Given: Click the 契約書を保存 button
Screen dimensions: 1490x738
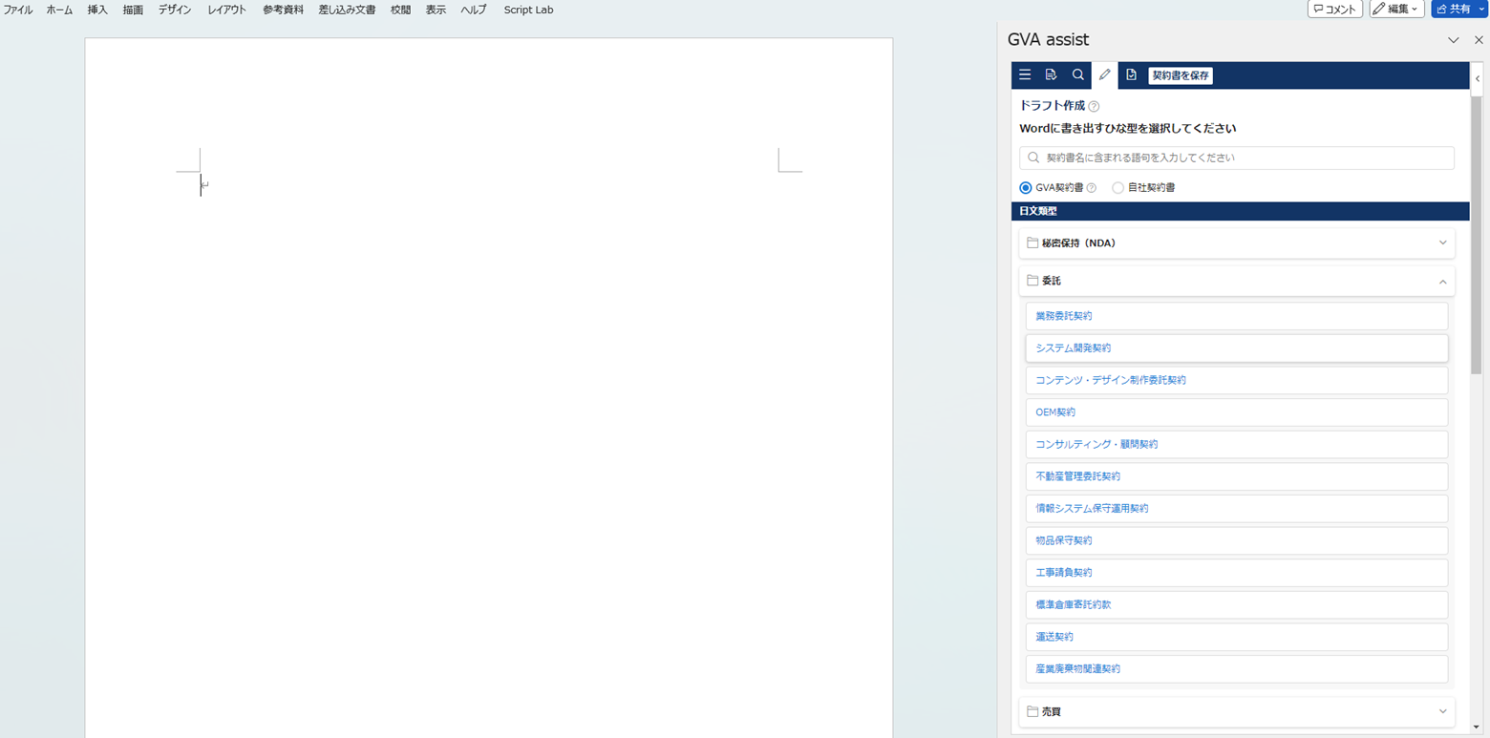Looking at the screenshot, I should click(x=1181, y=75).
